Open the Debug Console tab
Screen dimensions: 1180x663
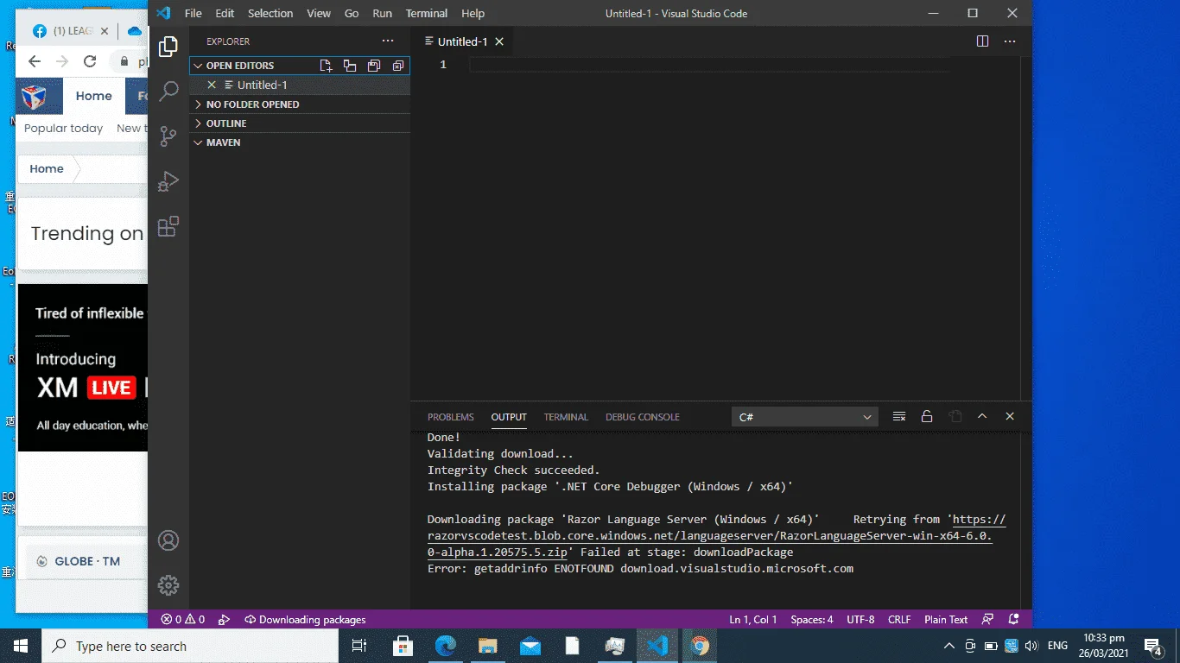(x=643, y=417)
